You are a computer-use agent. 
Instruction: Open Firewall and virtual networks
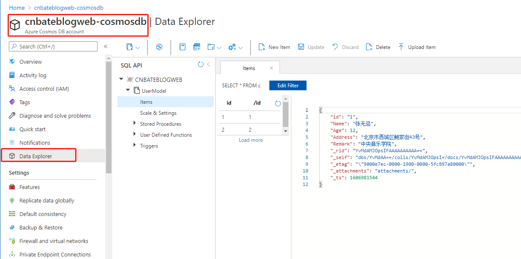[x=53, y=241]
